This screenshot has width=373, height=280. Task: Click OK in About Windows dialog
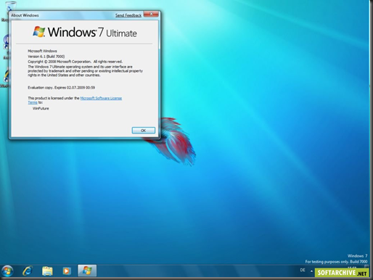[x=144, y=131]
